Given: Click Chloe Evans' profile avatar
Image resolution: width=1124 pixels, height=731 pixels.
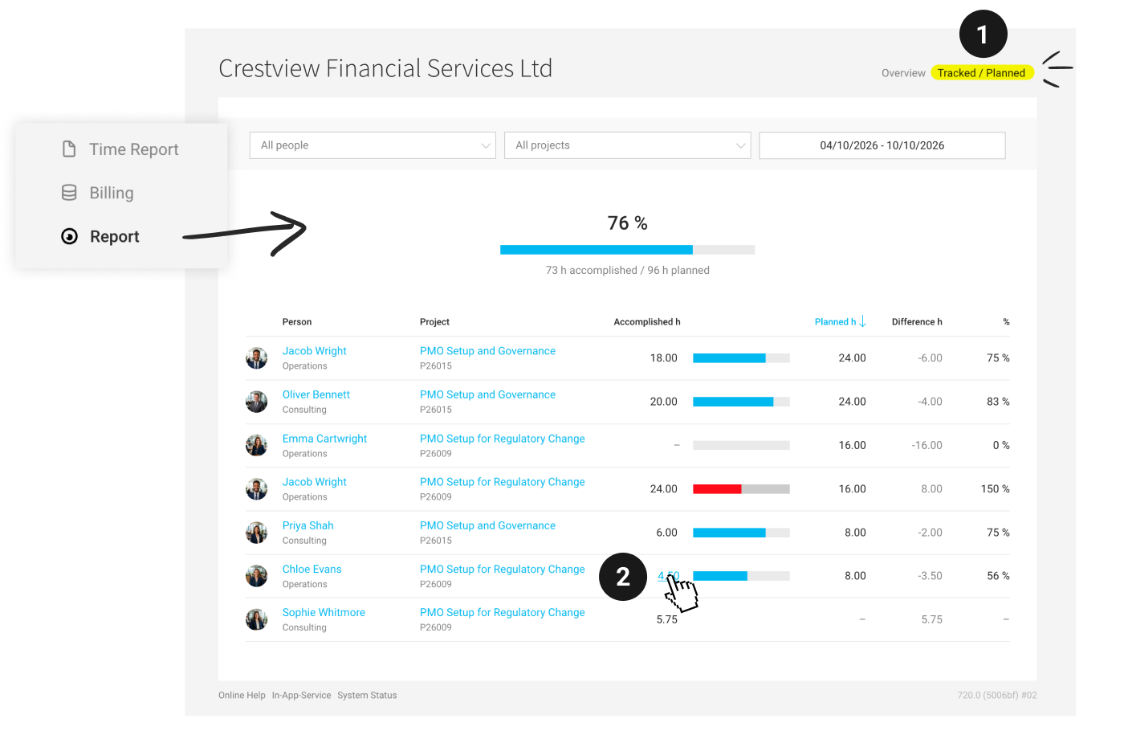Looking at the screenshot, I should 257,576.
